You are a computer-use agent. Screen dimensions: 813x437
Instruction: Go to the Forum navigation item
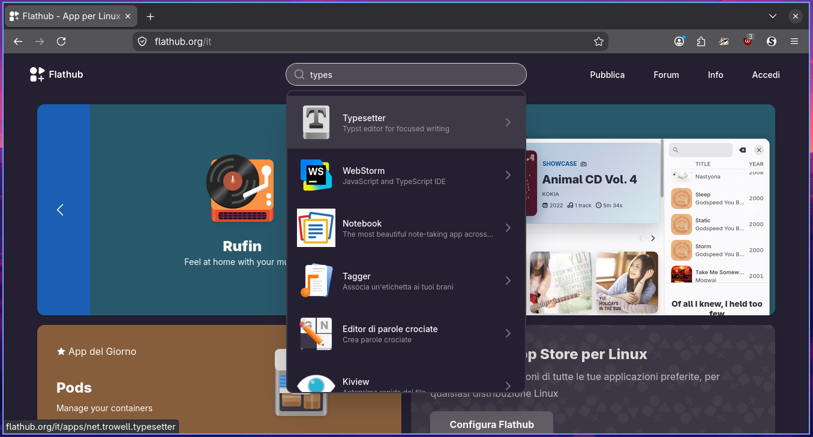[x=666, y=75]
